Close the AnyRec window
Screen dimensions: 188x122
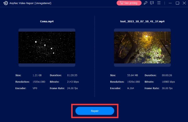(x=184, y=3)
